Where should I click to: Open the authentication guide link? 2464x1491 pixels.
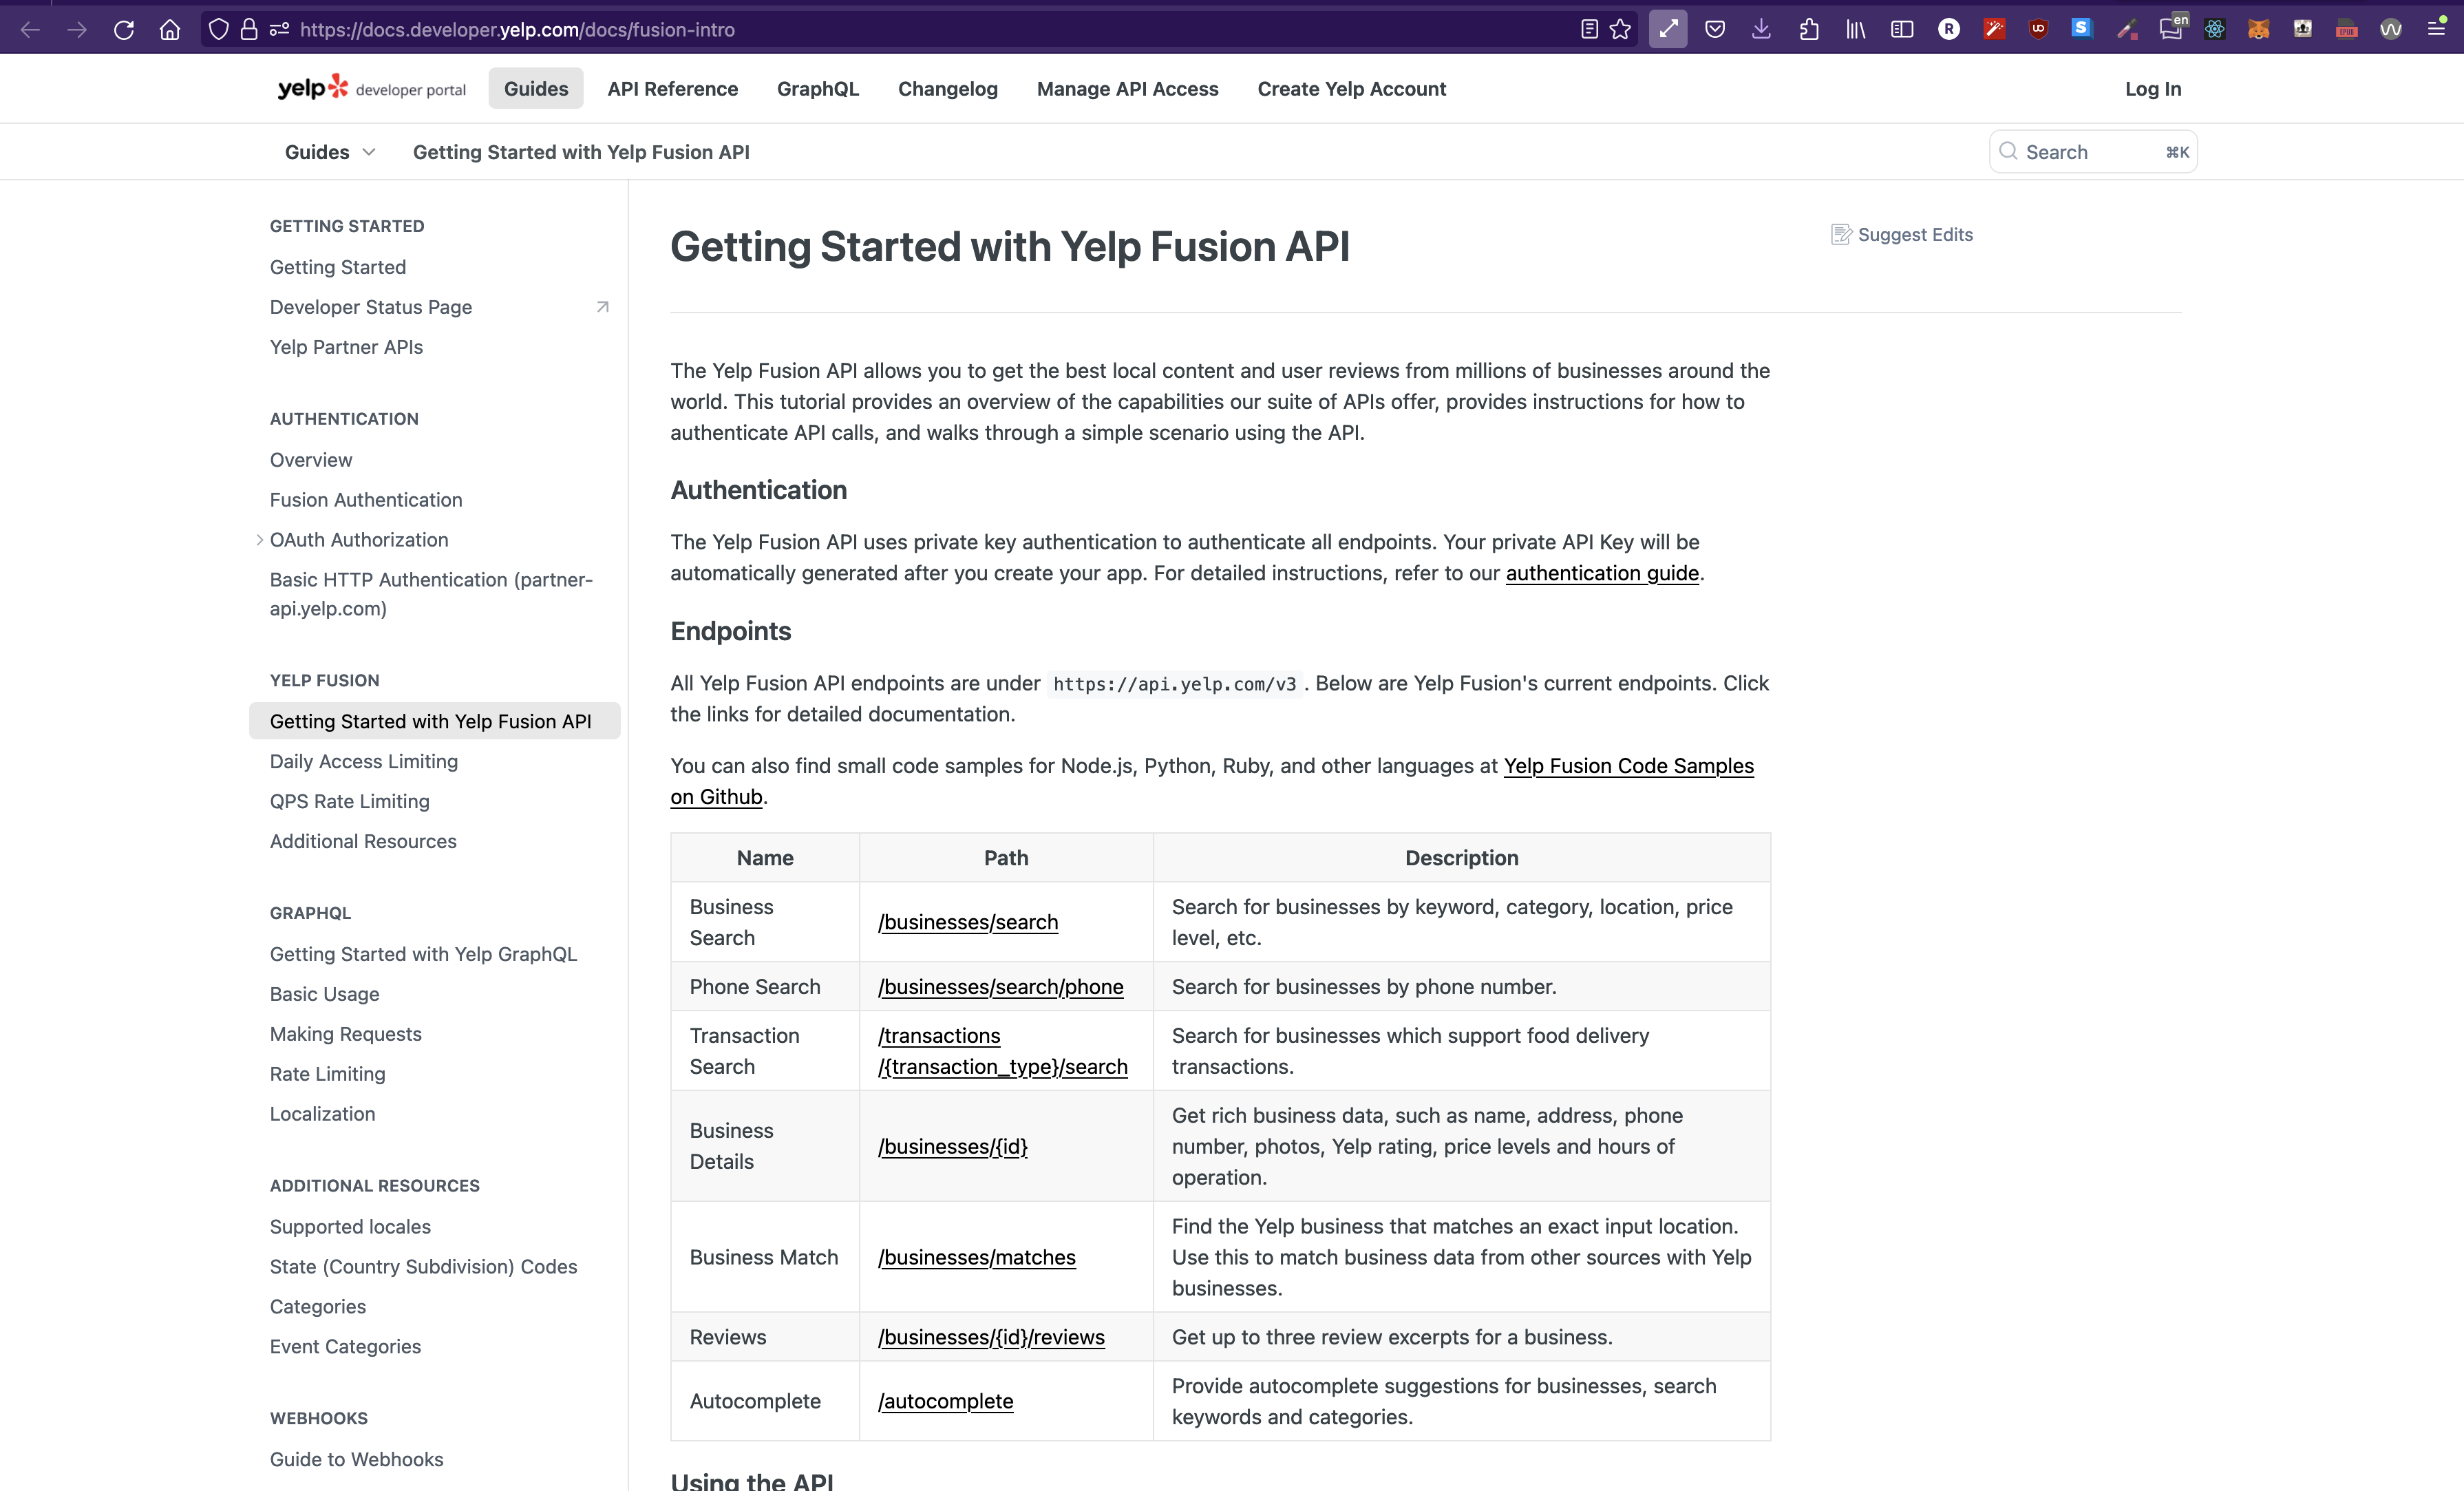1602,573
